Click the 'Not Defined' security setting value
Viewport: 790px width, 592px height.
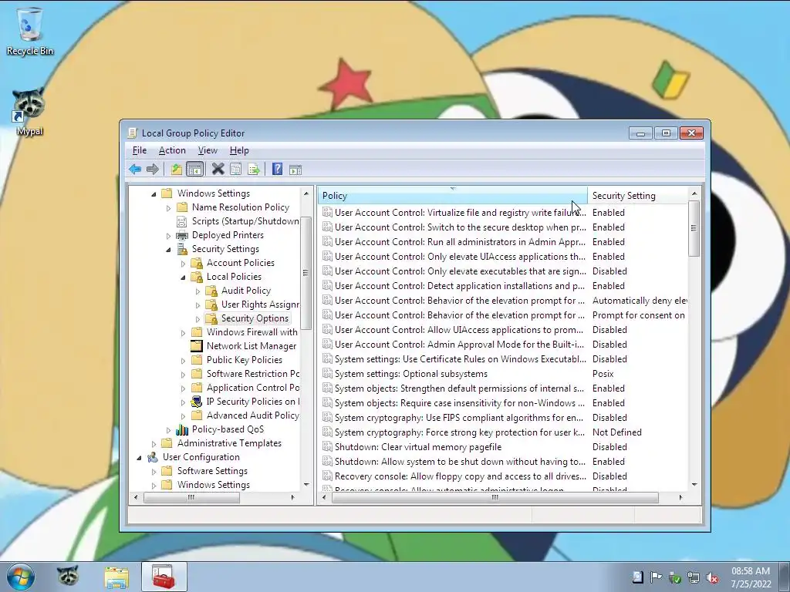pos(616,432)
